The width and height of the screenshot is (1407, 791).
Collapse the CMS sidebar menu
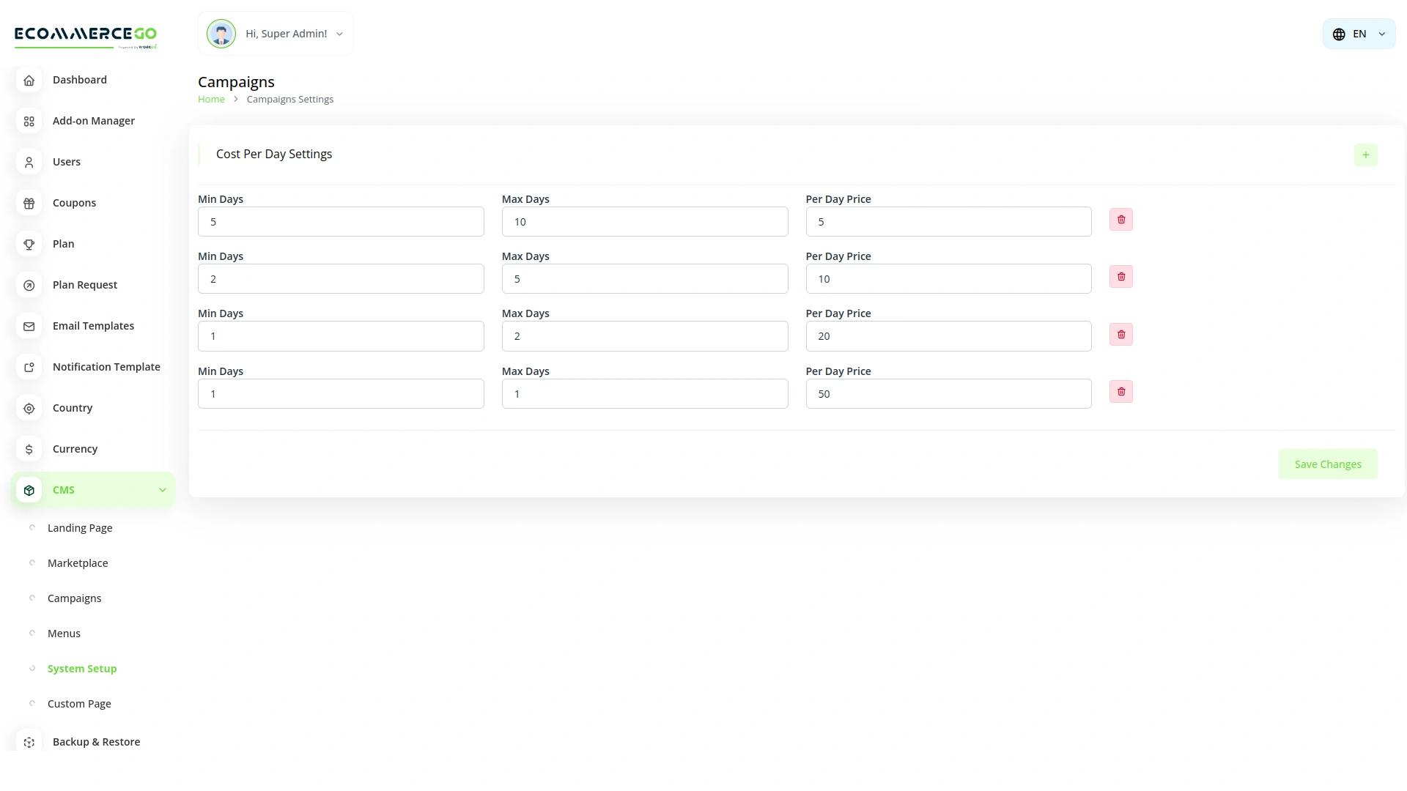pos(162,490)
